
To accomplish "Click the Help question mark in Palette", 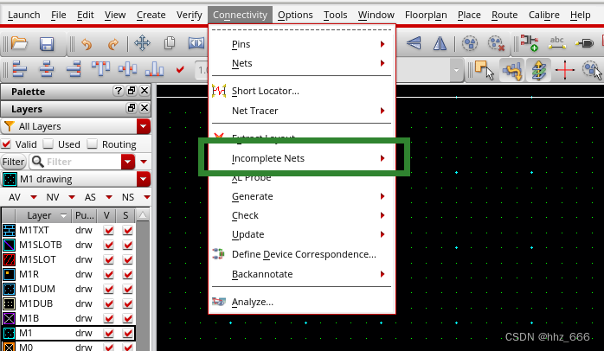I will pyautogui.click(x=118, y=92).
